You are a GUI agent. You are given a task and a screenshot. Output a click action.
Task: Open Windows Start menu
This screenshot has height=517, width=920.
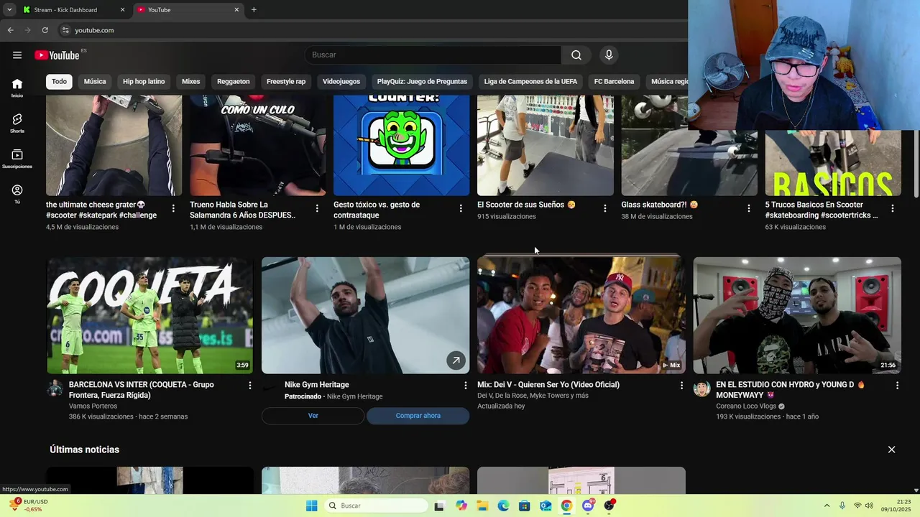[311, 506]
